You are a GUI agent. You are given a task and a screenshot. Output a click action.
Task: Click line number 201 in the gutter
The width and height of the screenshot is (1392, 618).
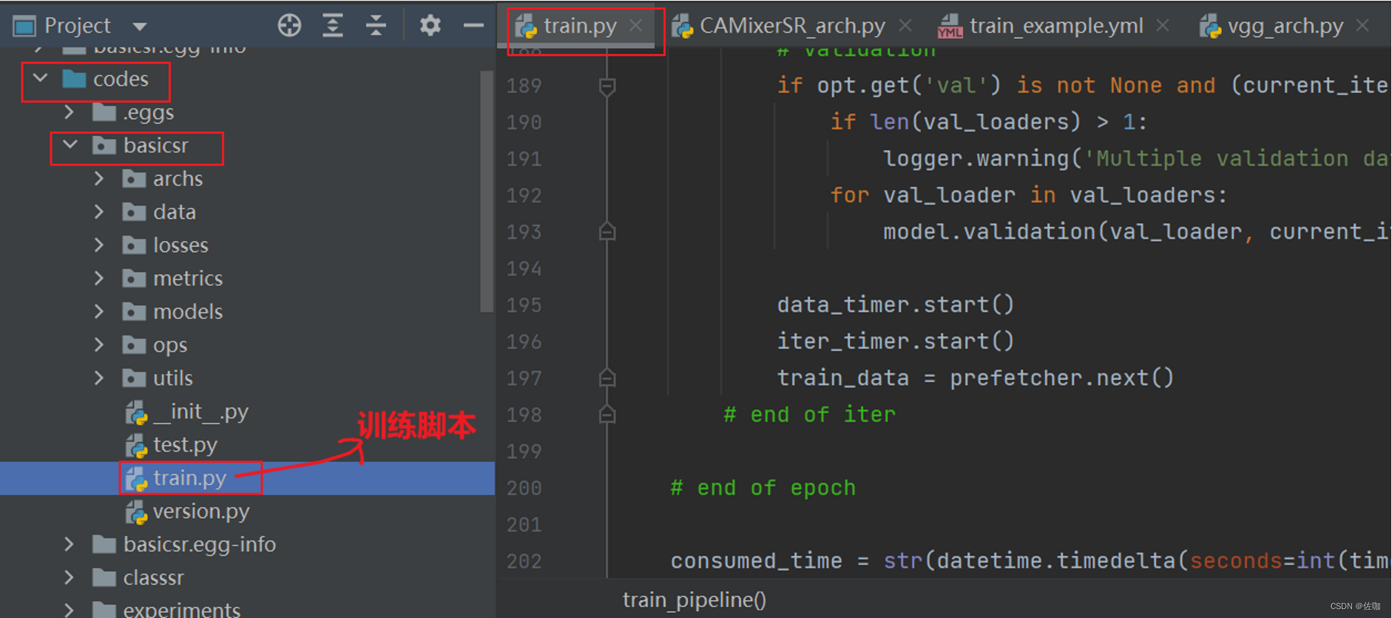pos(524,525)
